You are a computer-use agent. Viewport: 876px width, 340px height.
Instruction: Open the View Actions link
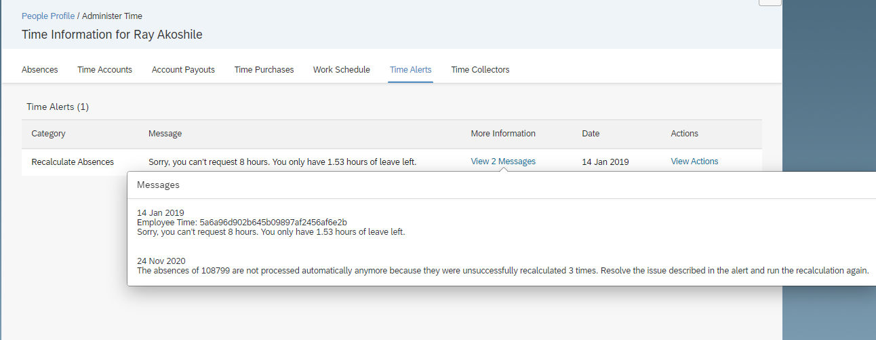point(694,162)
